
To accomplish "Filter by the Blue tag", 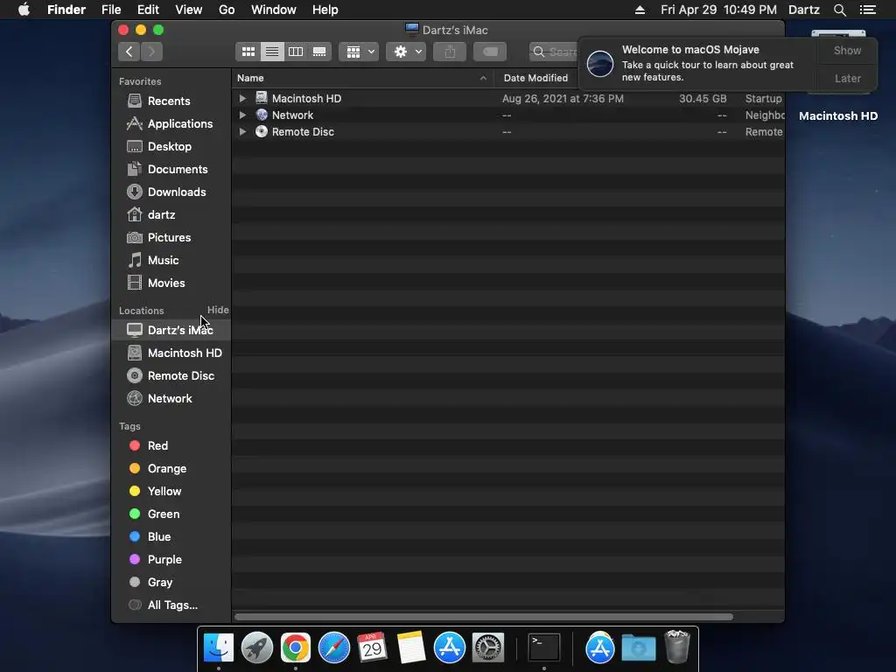I will [159, 537].
